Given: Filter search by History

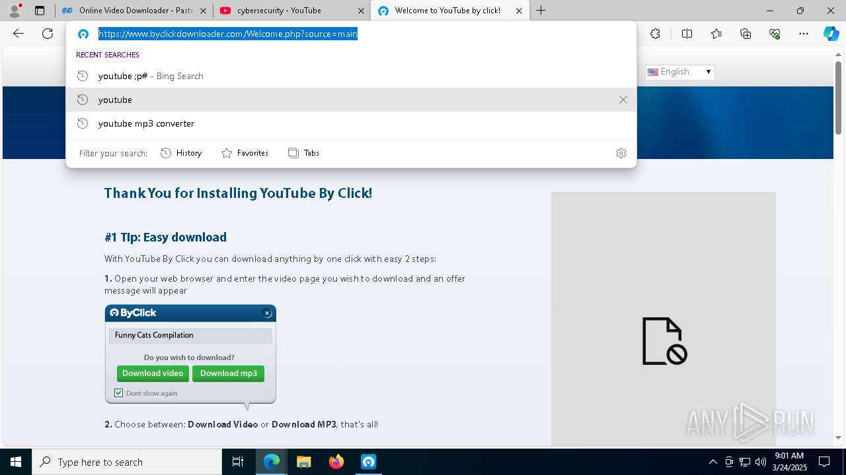Looking at the screenshot, I should [181, 153].
